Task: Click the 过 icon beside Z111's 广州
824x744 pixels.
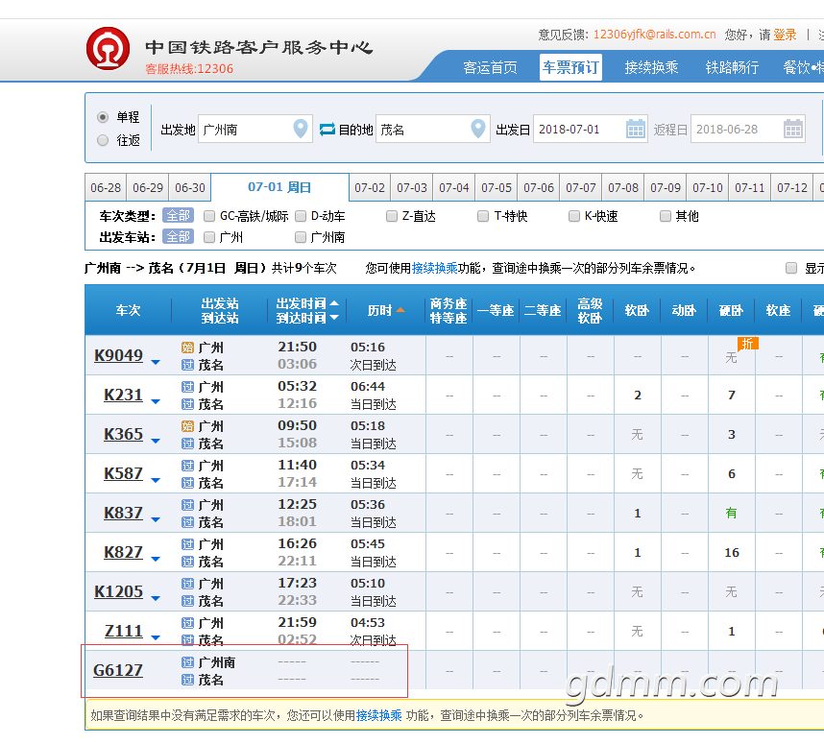Action: 187,623
